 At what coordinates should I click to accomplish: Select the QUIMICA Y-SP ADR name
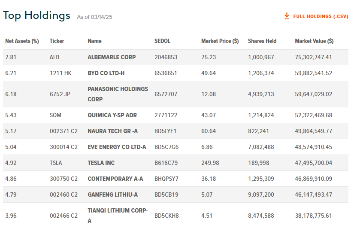click(x=112, y=115)
